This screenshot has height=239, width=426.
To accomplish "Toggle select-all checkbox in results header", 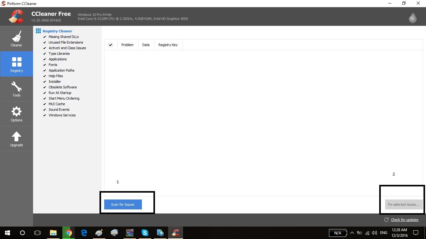I will click(x=110, y=45).
